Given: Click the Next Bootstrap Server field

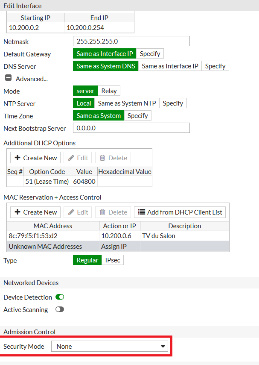Looking at the screenshot, I should point(131,128).
